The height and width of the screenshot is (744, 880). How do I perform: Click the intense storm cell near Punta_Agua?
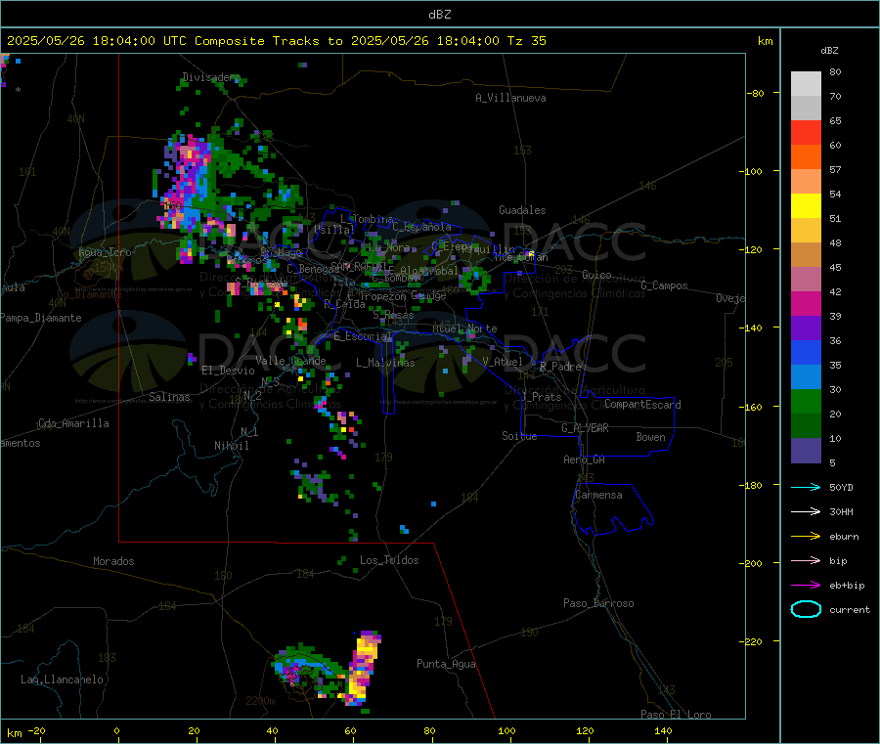click(x=364, y=668)
